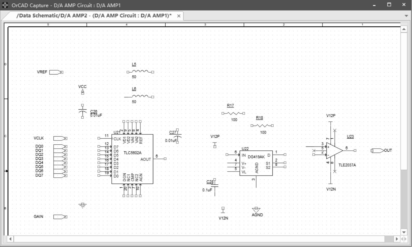Click the 100 value under R17
Screen dimensions: 412x247
[234, 120]
